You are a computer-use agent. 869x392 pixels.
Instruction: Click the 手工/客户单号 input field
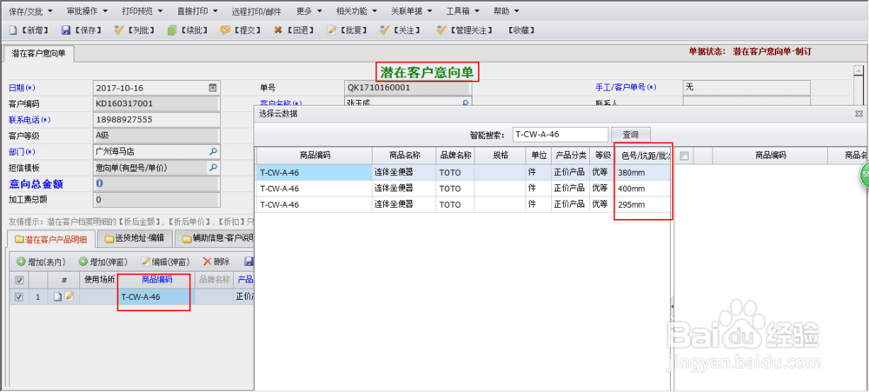point(746,88)
